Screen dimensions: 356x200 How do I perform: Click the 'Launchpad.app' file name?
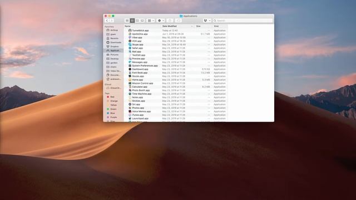coord(140,118)
